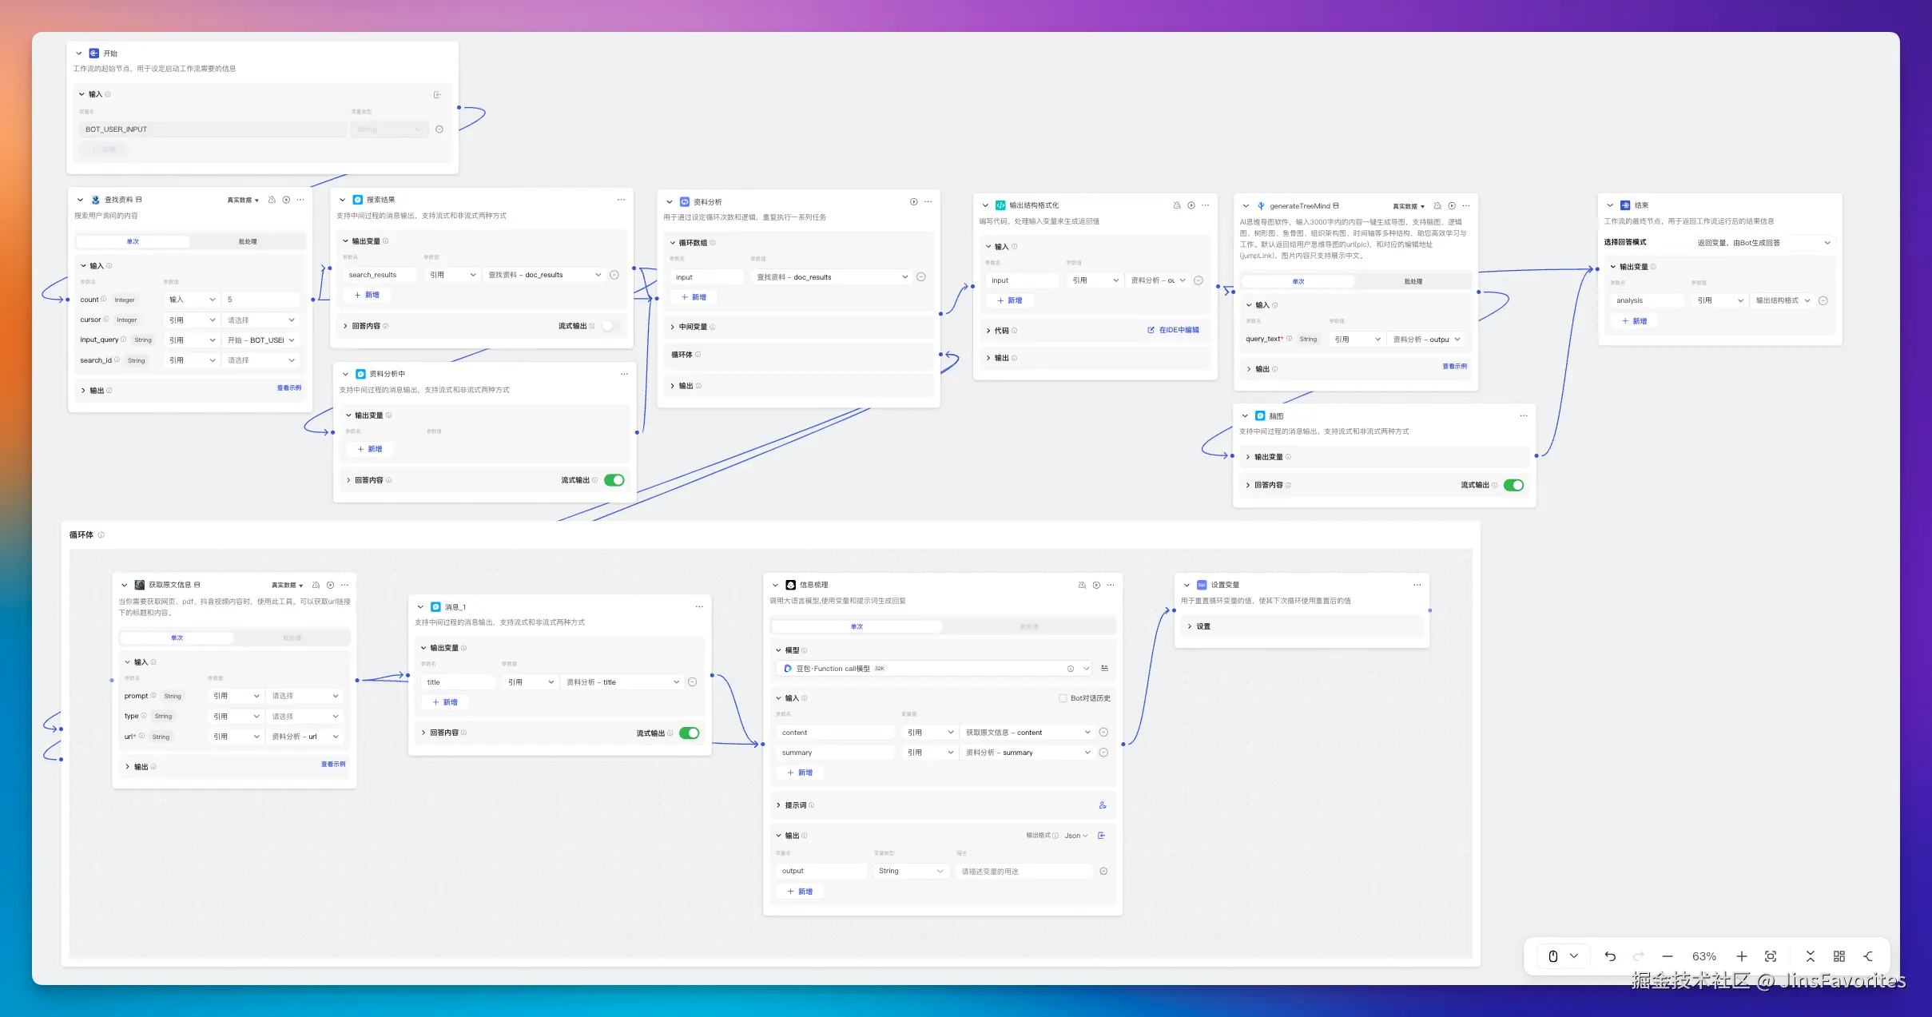Click the fit-to-view icon beside zoom
Image resolution: width=1932 pixels, height=1017 pixels.
(x=1771, y=956)
